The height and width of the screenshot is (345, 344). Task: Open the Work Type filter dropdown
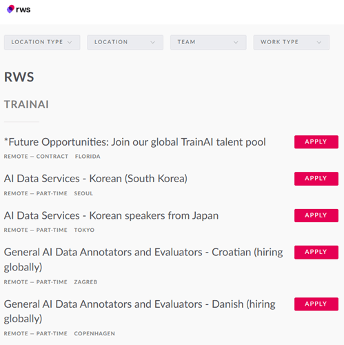tap(292, 42)
